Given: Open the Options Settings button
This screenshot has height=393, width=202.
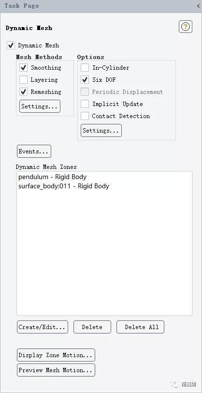Looking at the screenshot, I should 101,131.
